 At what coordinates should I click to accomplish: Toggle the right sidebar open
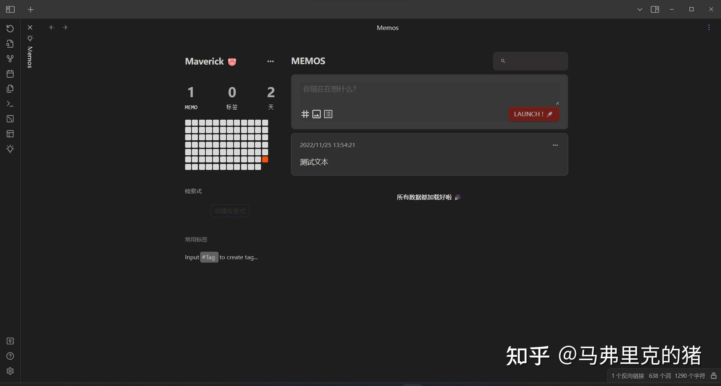(x=655, y=9)
